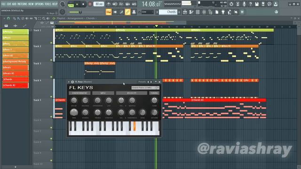Click the master pitch knob
Image resolution: width=301 pixels, height=169 pixels.
point(63,12)
